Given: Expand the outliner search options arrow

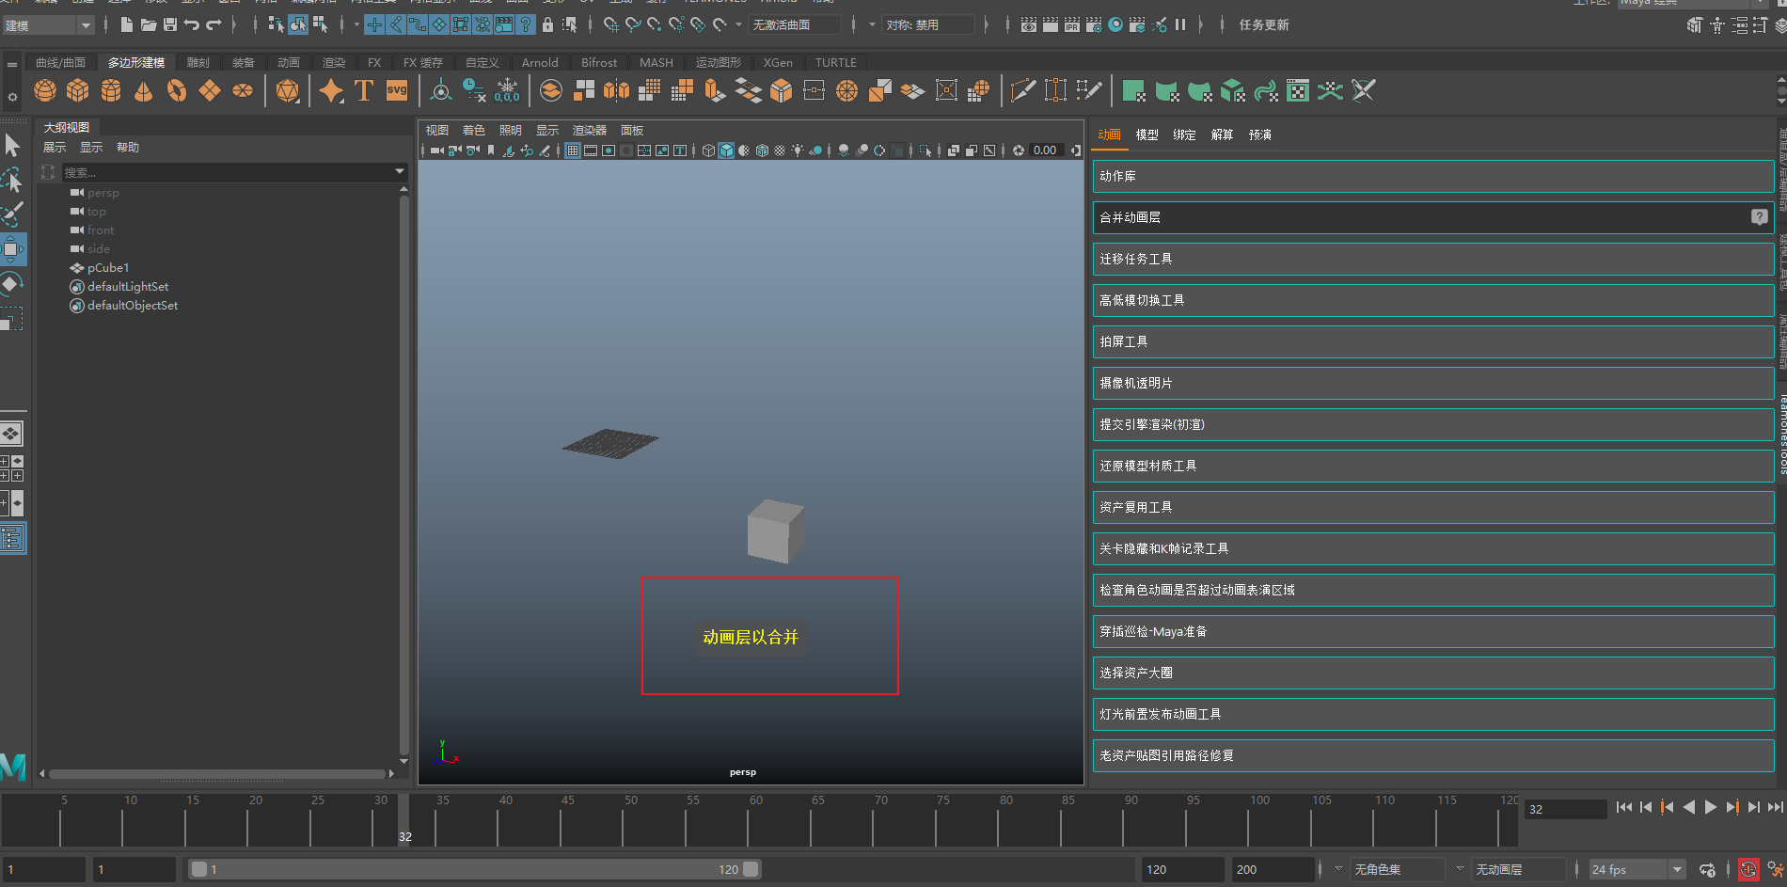Looking at the screenshot, I should [400, 172].
